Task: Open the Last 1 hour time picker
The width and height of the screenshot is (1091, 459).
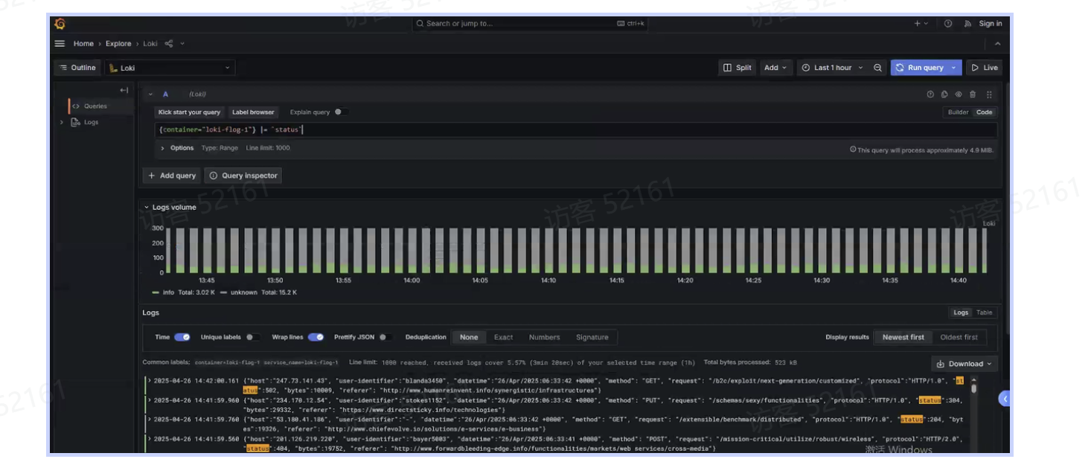Action: [x=832, y=68]
